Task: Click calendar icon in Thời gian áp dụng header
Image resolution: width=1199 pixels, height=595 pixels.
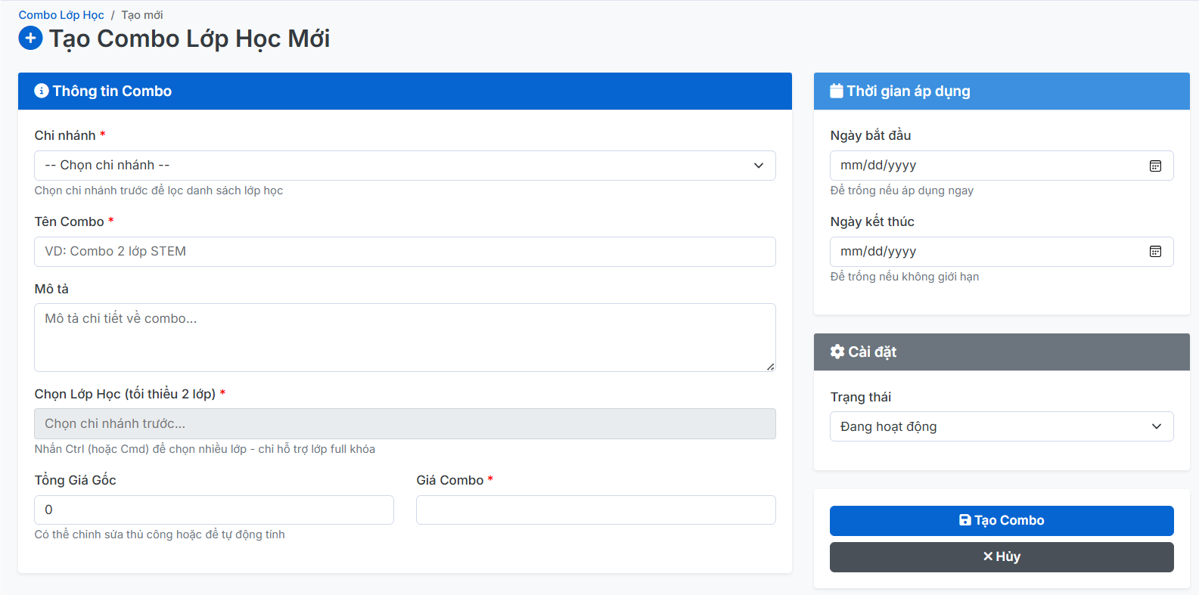Action: click(x=836, y=91)
